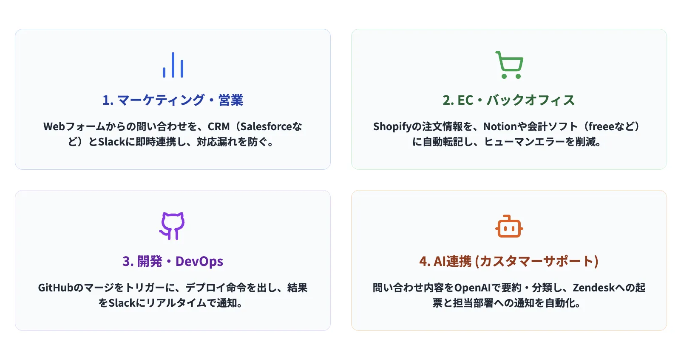Click the analytics bars icon in card one
This screenshot has height=358, width=698.
173,64
